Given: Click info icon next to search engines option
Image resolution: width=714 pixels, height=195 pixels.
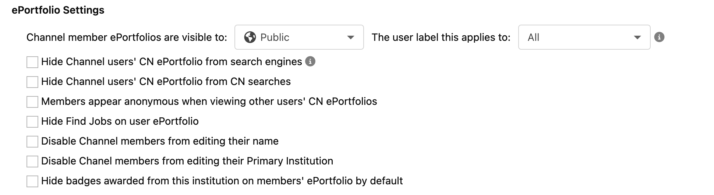Looking at the screenshot, I should pyautogui.click(x=310, y=61).
